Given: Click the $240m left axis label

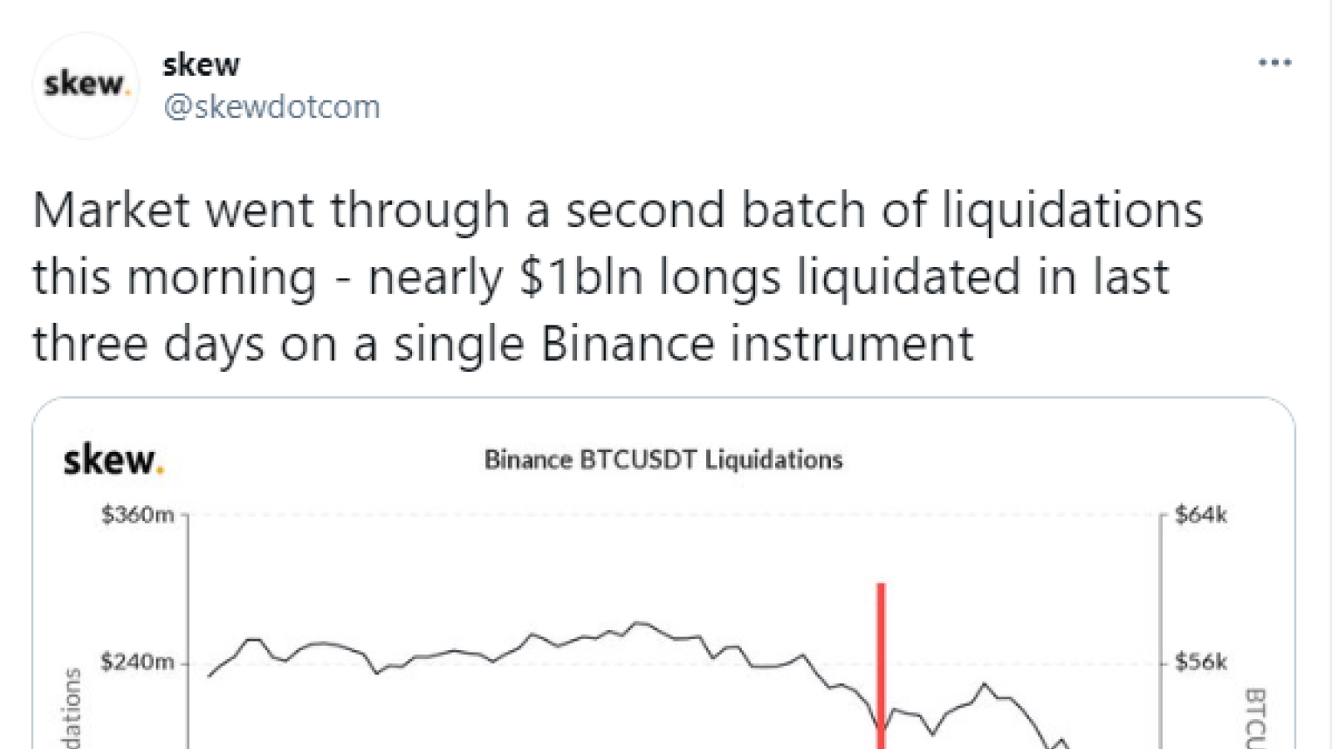Looking at the screenshot, I should point(137,662).
